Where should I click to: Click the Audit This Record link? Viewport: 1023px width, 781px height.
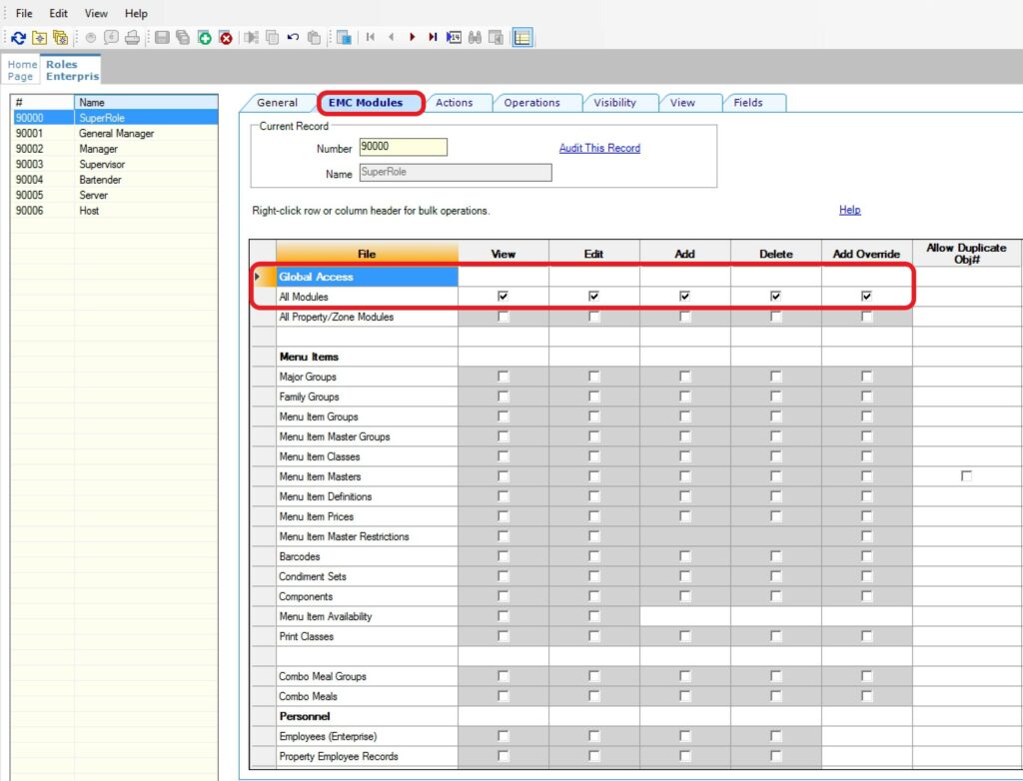pos(599,148)
